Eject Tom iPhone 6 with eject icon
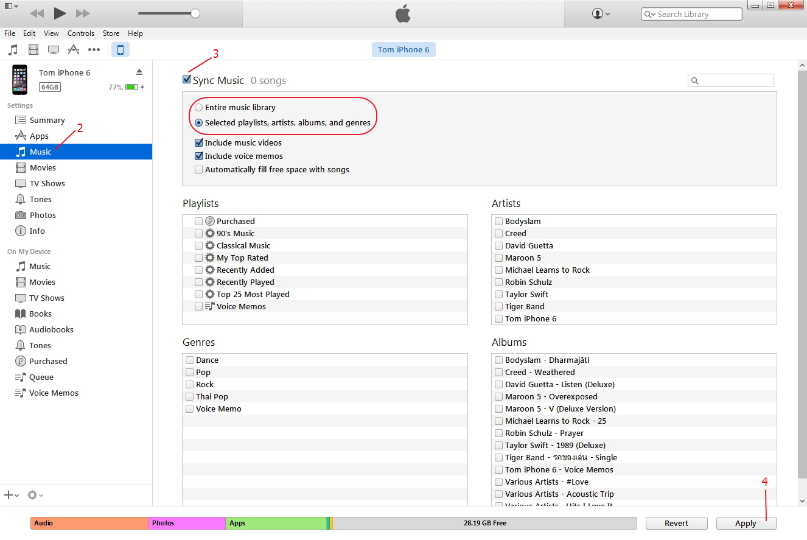Screen dimensions: 807x540 [x=139, y=72]
